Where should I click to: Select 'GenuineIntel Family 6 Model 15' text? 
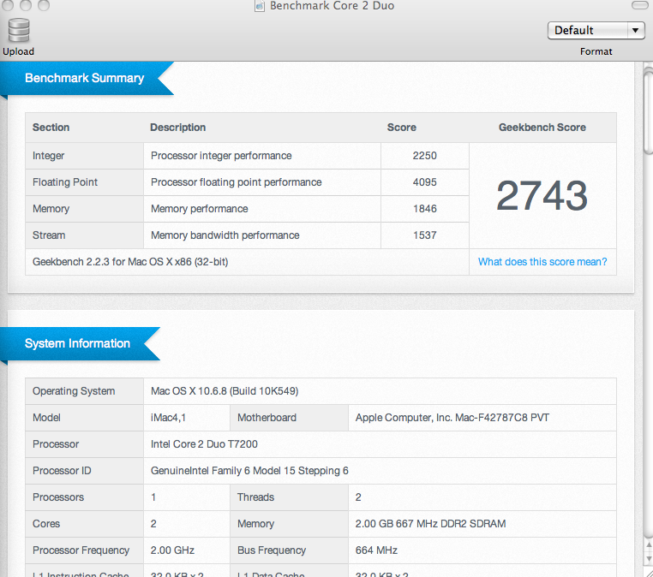pos(223,471)
